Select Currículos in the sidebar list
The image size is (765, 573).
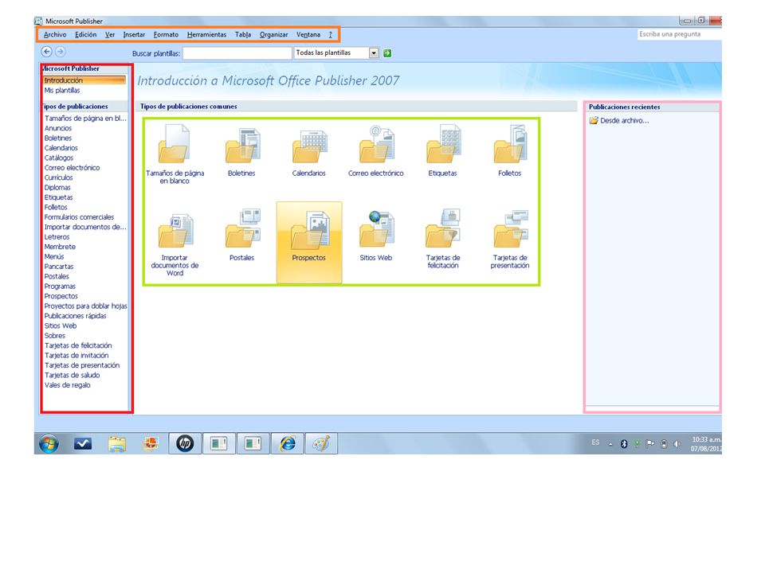click(58, 177)
